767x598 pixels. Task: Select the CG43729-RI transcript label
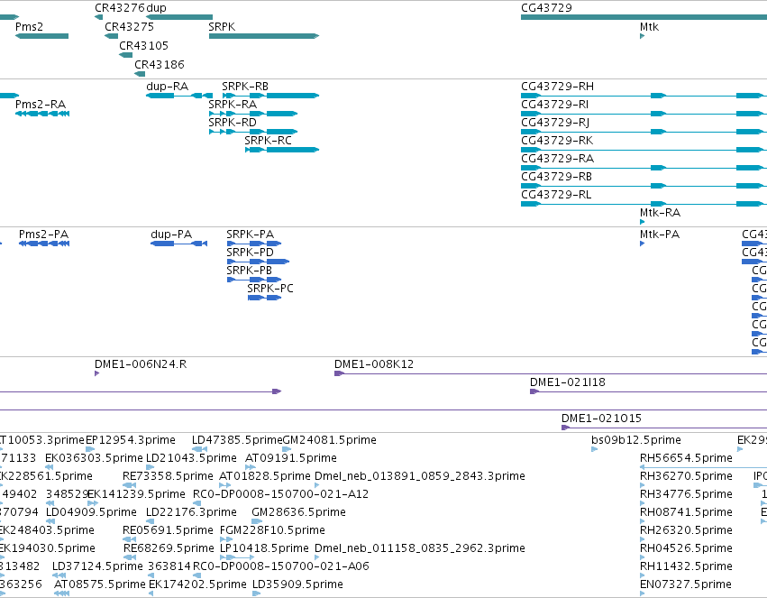pos(554,105)
